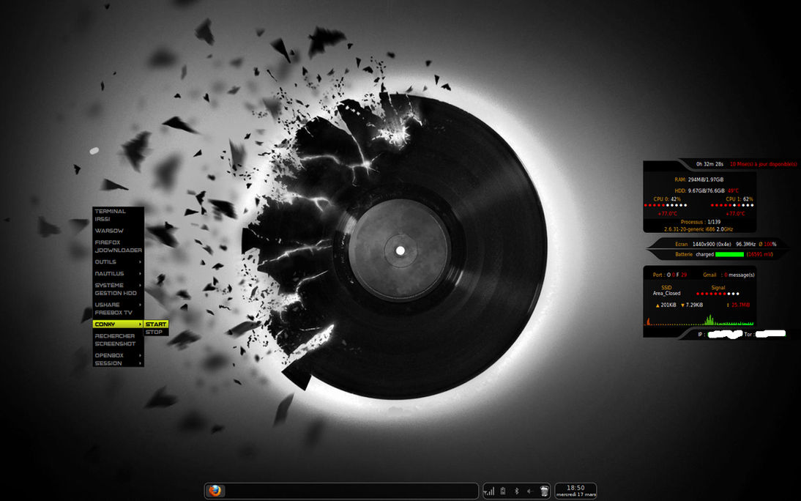Click the masked IP address field
The width and height of the screenshot is (801, 501).
[x=726, y=334]
